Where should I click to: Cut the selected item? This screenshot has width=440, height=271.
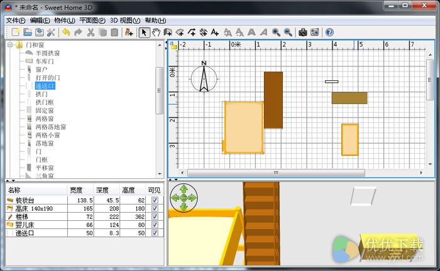tap(91, 33)
